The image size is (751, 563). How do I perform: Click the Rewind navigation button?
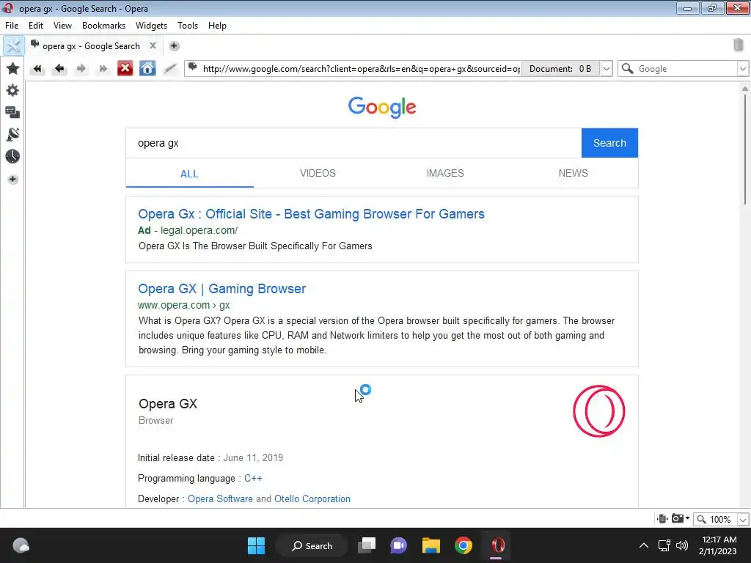37,69
